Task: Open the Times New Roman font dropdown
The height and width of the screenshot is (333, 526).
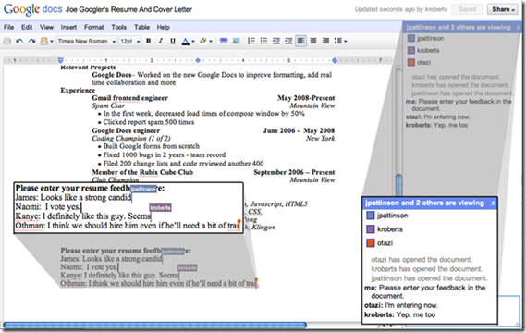Action: [87, 42]
